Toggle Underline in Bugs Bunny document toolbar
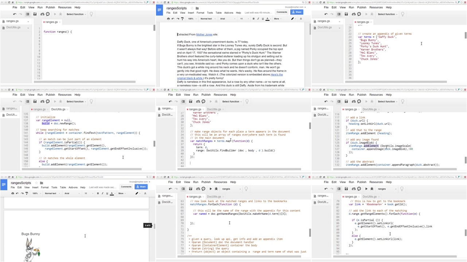 [107, 193]
